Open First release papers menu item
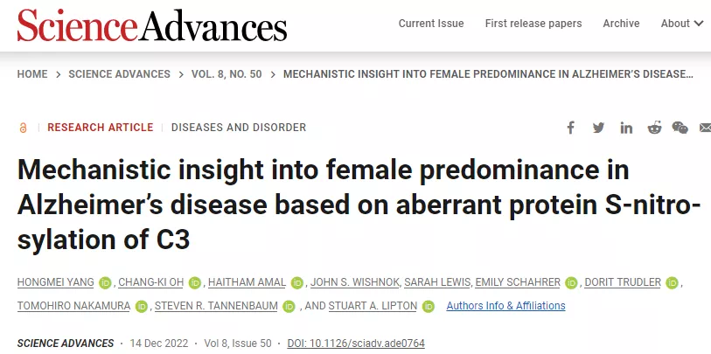Screen dimensions: 711x354 [x=535, y=24]
